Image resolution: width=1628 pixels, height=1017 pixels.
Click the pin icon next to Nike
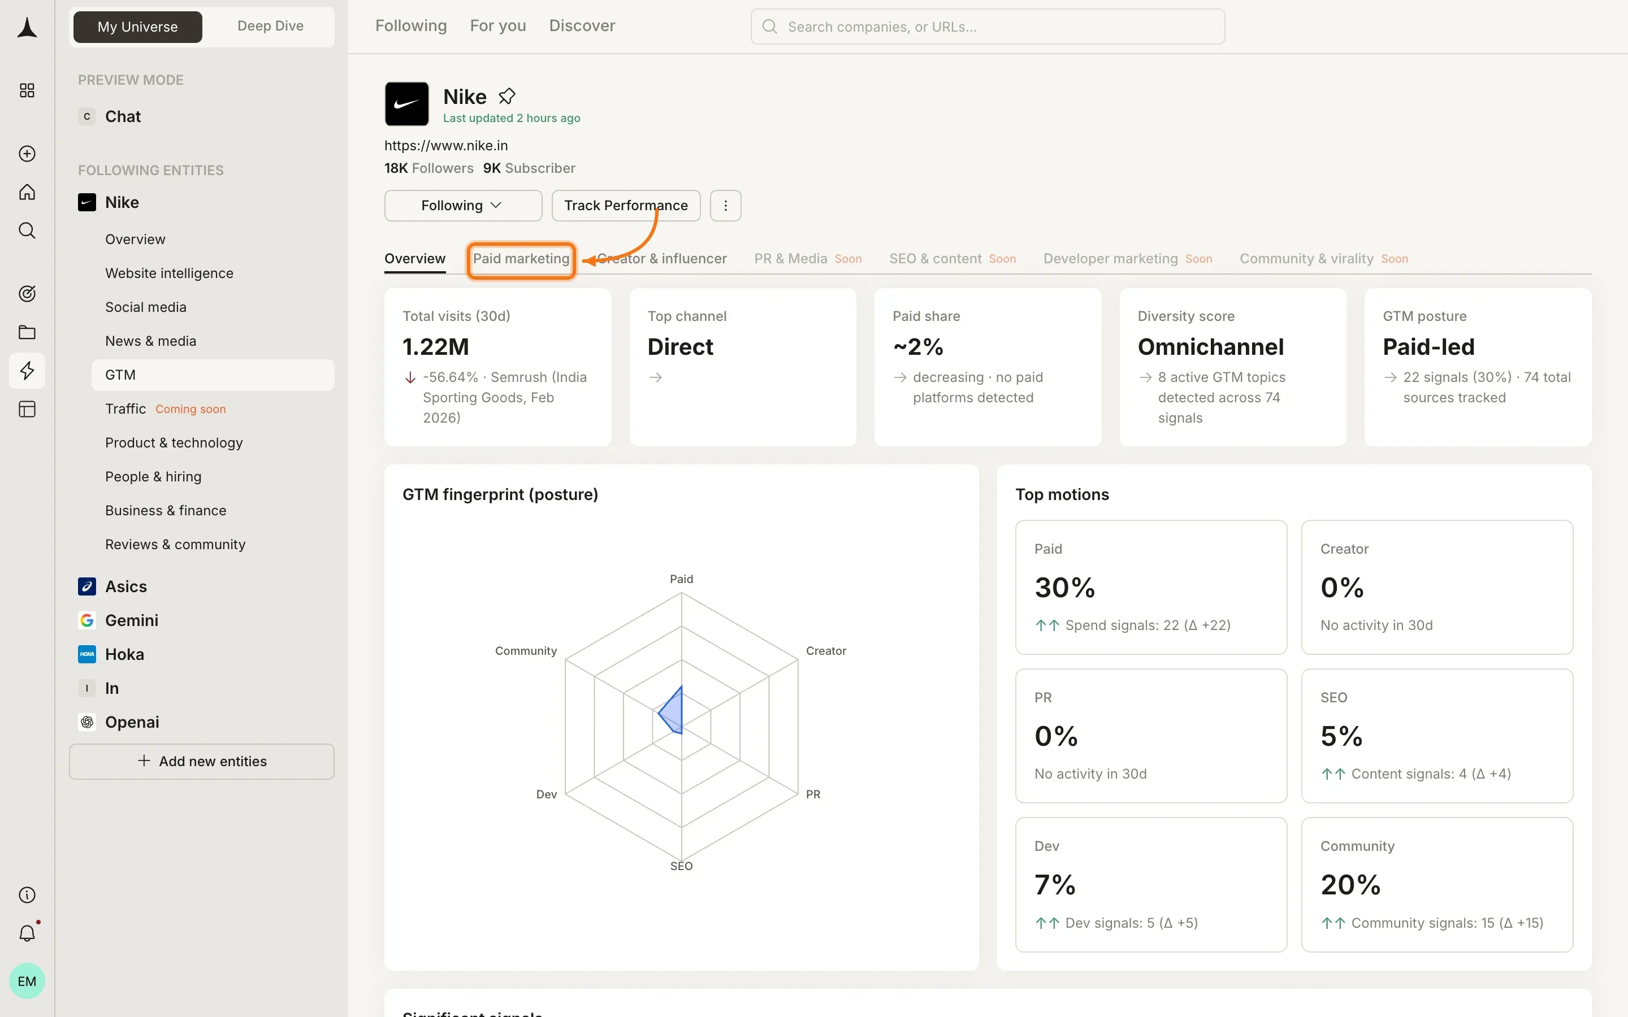pos(506,97)
